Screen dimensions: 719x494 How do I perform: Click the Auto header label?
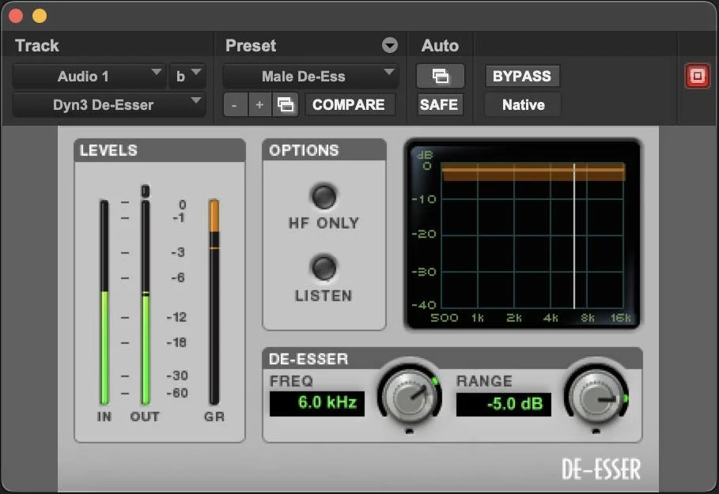point(441,45)
